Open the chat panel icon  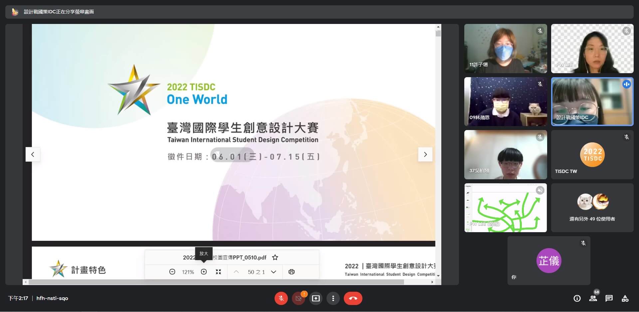pyautogui.click(x=609, y=298)
